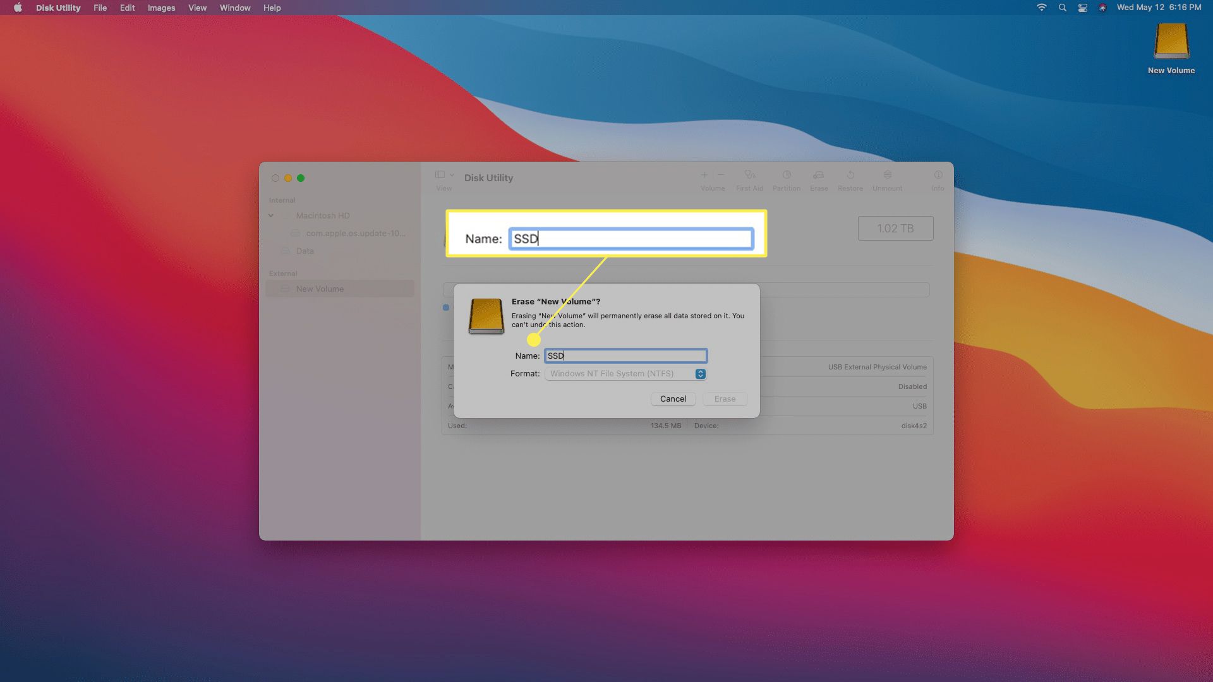Click the 1.02 TB capacity box

895,229
